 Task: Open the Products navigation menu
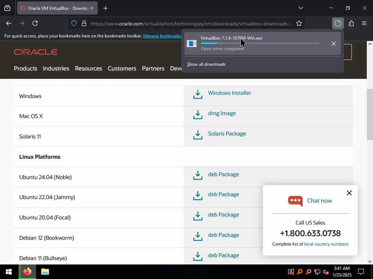pyautogui.click(x=25, y=69)
